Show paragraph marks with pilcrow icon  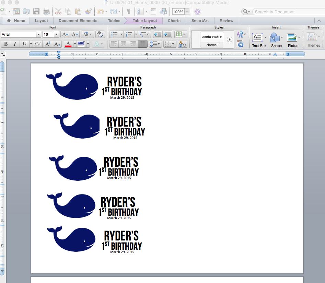pyautogui.click(x=128, y=11)
